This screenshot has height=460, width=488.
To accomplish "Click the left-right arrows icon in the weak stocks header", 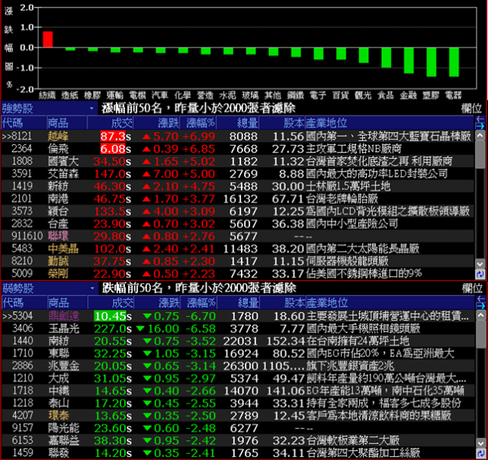I will [480, 303].
